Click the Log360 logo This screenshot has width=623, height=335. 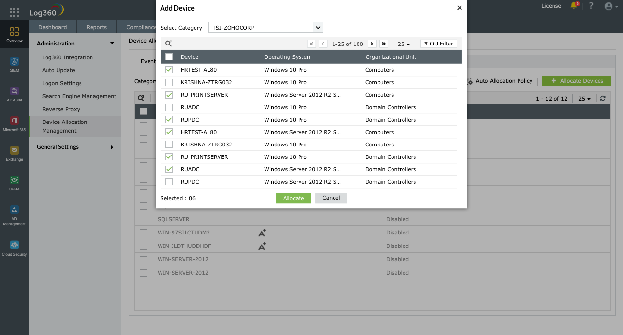[x=46, y=11]
